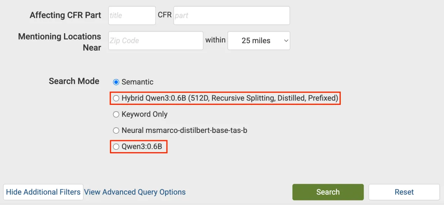Click the CFR text between inputs
Screen dimensions: 444x206
165,15
